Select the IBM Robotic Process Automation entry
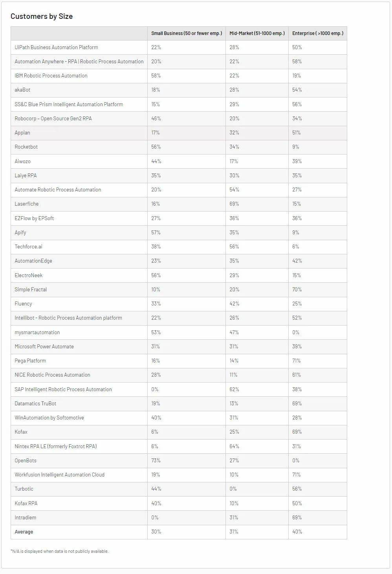The height and width of the screenshot is (574, 392). tap(51, 75)
